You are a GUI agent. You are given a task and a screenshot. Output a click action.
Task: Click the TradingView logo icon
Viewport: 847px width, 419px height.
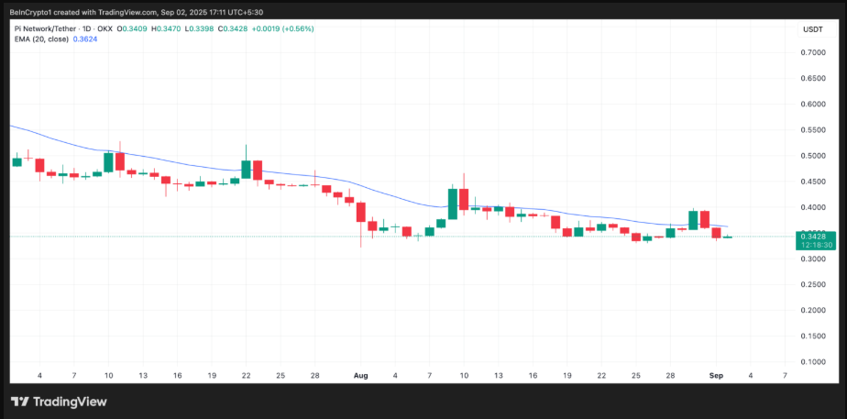tap(20, 402)
